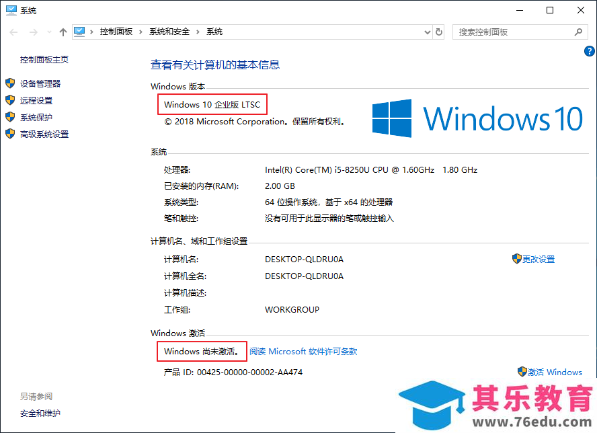The image size is (597, 433).
Task: Click 激活 Windows link
Action: tap(555, 372)
